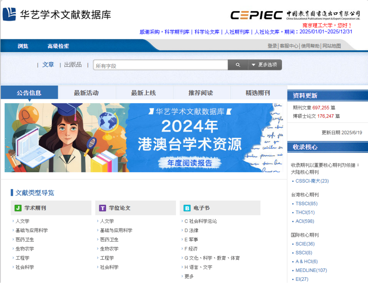This screenshot has width=368, height=283.
Task: Open the 学术期刊 category heading
Action: (35, 208)
